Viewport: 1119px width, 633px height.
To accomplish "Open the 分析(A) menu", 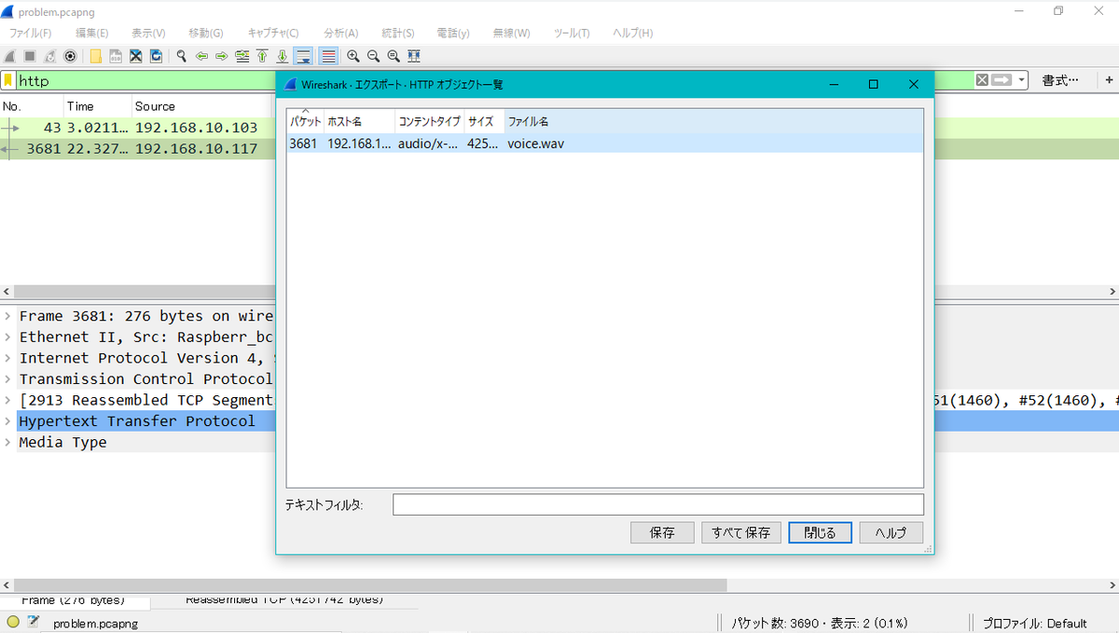I will point(341,33).
